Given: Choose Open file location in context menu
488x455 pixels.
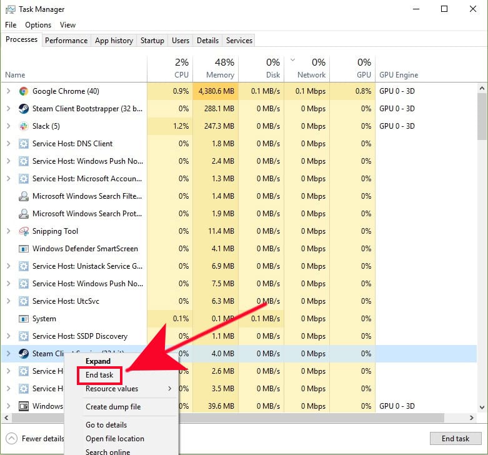Looking at the screenshot, I should coord(115,439).
